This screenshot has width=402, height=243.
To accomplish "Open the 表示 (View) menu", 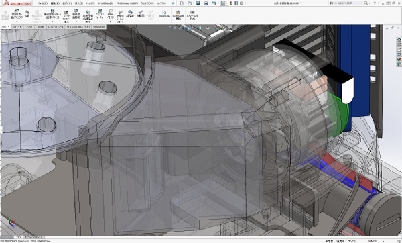I will coord(67,3).
